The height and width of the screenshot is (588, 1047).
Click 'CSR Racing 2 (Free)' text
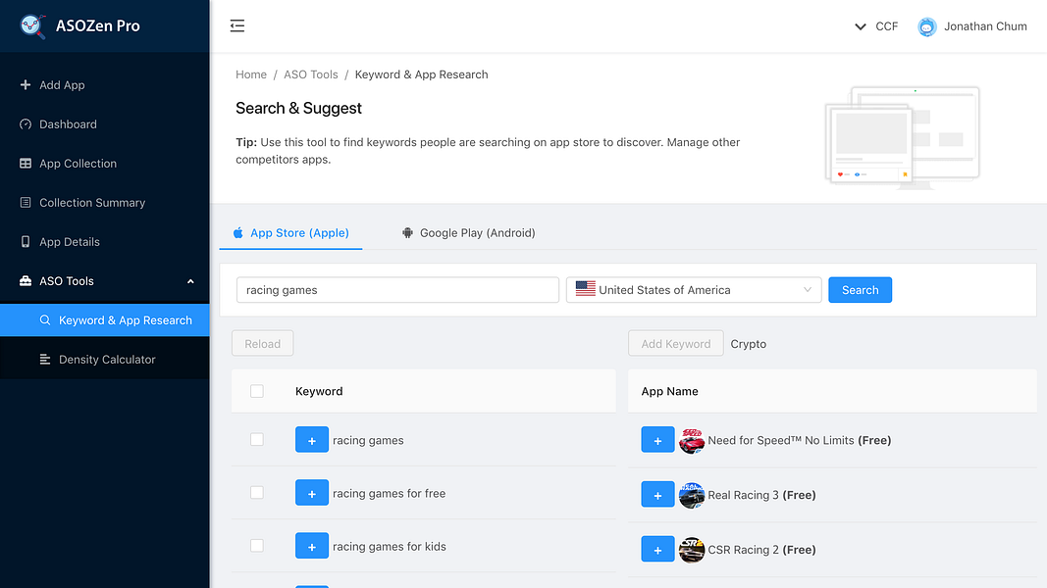(761, 550)
